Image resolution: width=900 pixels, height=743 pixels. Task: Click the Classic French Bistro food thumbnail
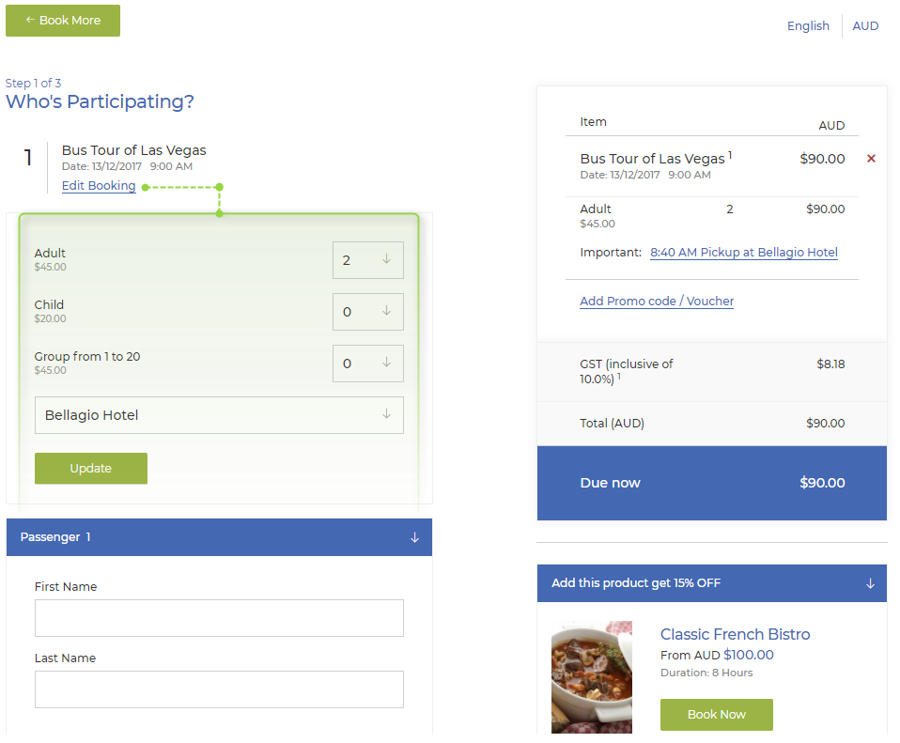592,677
